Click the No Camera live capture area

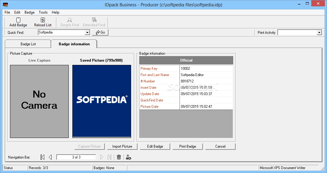click(x=39, y=101)
